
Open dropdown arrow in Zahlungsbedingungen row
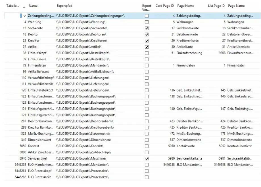pos(25,16)
